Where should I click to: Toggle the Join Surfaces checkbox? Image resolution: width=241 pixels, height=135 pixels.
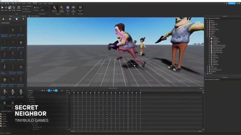tap(23, 12)
